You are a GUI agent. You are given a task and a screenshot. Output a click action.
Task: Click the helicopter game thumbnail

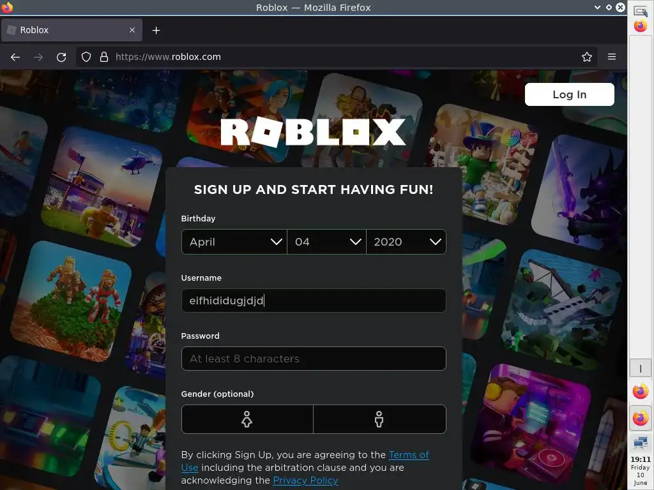pyautogui.click(x=102, y=187)
